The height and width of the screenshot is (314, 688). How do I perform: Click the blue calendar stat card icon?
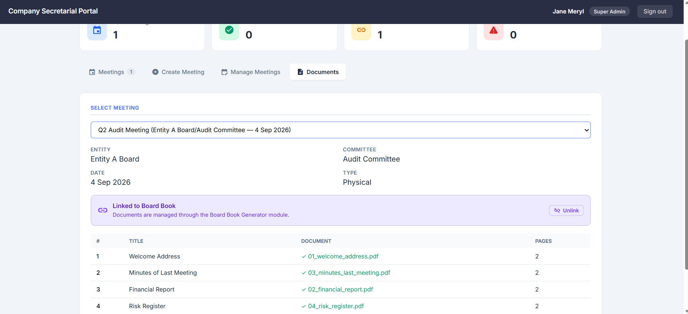click(97, 30)
